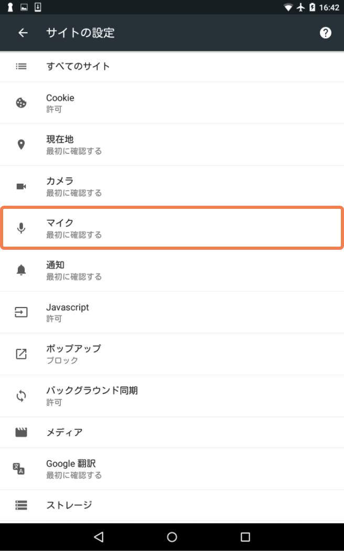Screen dimensions: 344x551
Task: Open the メディア settings entry
Action: 172,432
